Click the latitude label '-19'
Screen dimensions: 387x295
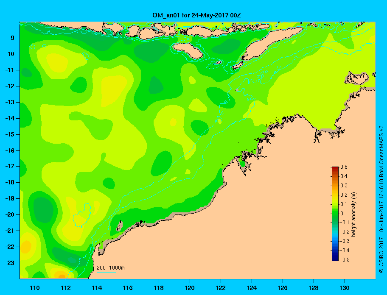(10, 198)
